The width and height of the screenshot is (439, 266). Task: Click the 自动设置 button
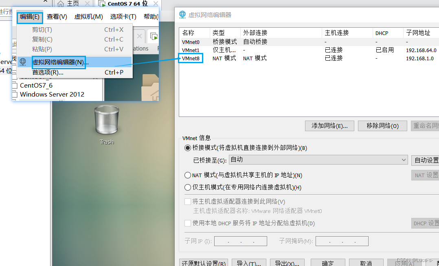pos(426,160)
